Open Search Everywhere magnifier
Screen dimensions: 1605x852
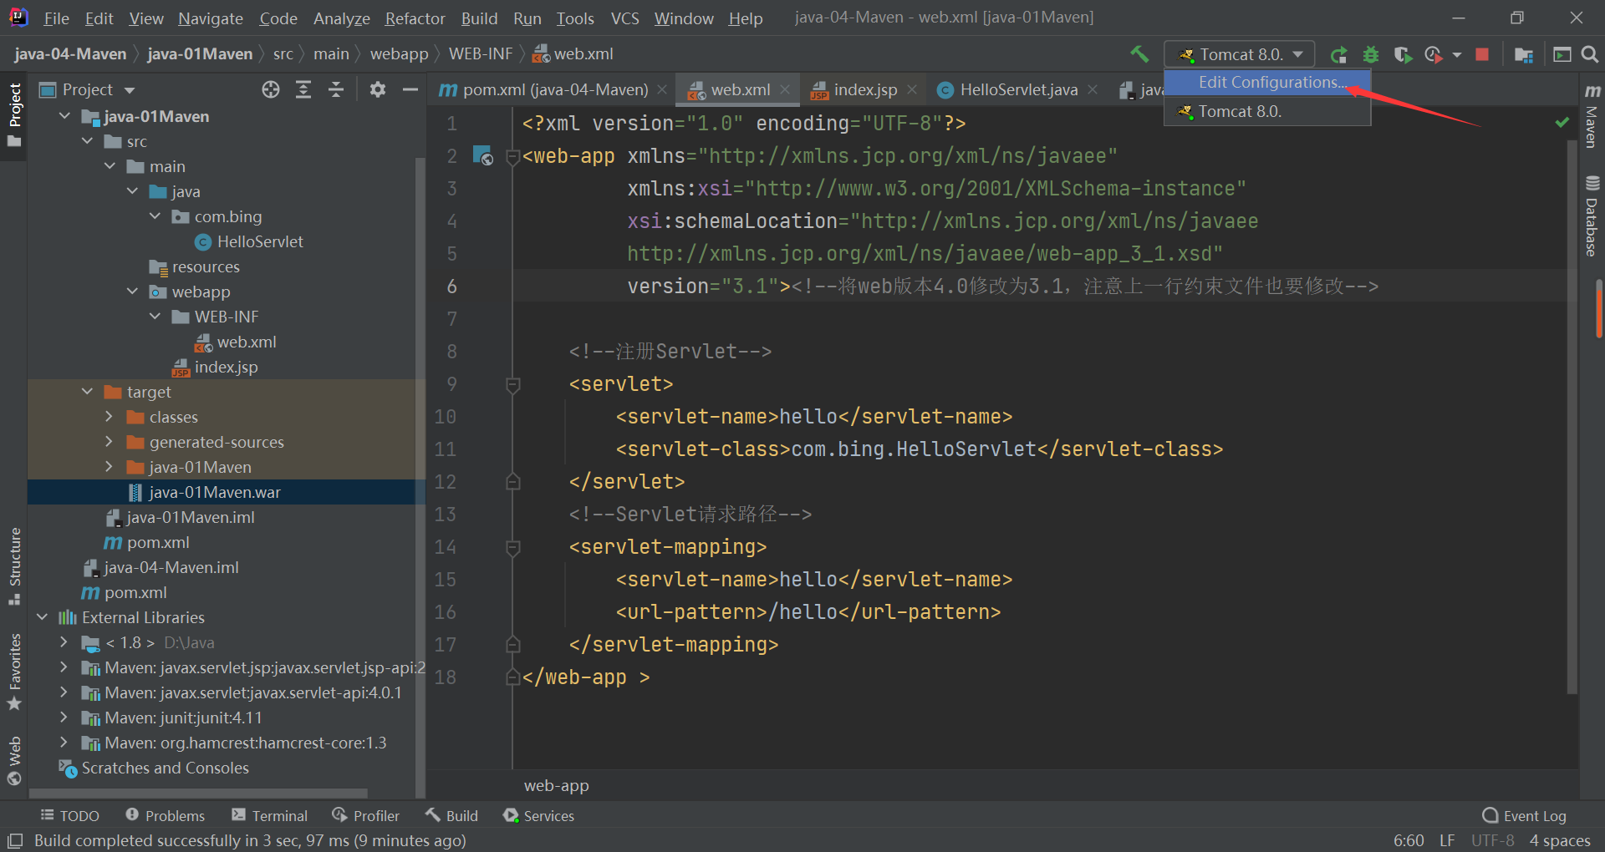[1590, 53]
